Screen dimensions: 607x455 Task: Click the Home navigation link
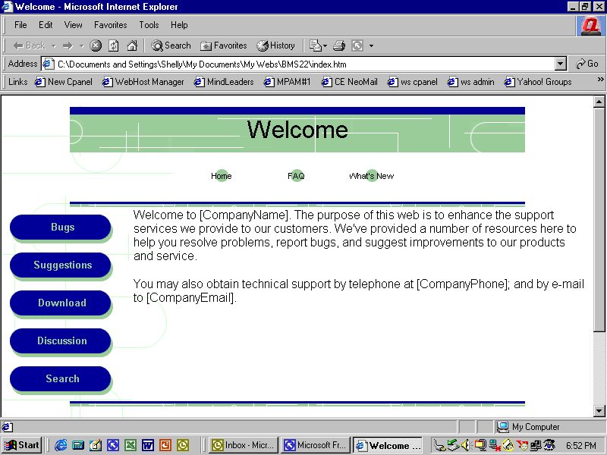(222, 176)
